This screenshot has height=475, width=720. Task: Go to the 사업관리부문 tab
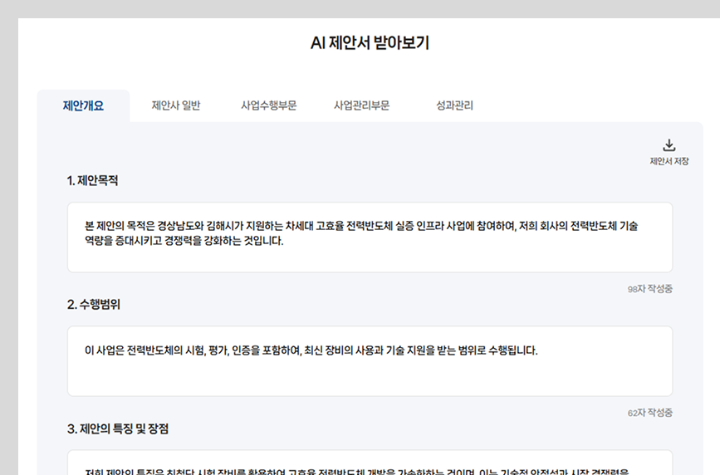[x=361, y=105]
